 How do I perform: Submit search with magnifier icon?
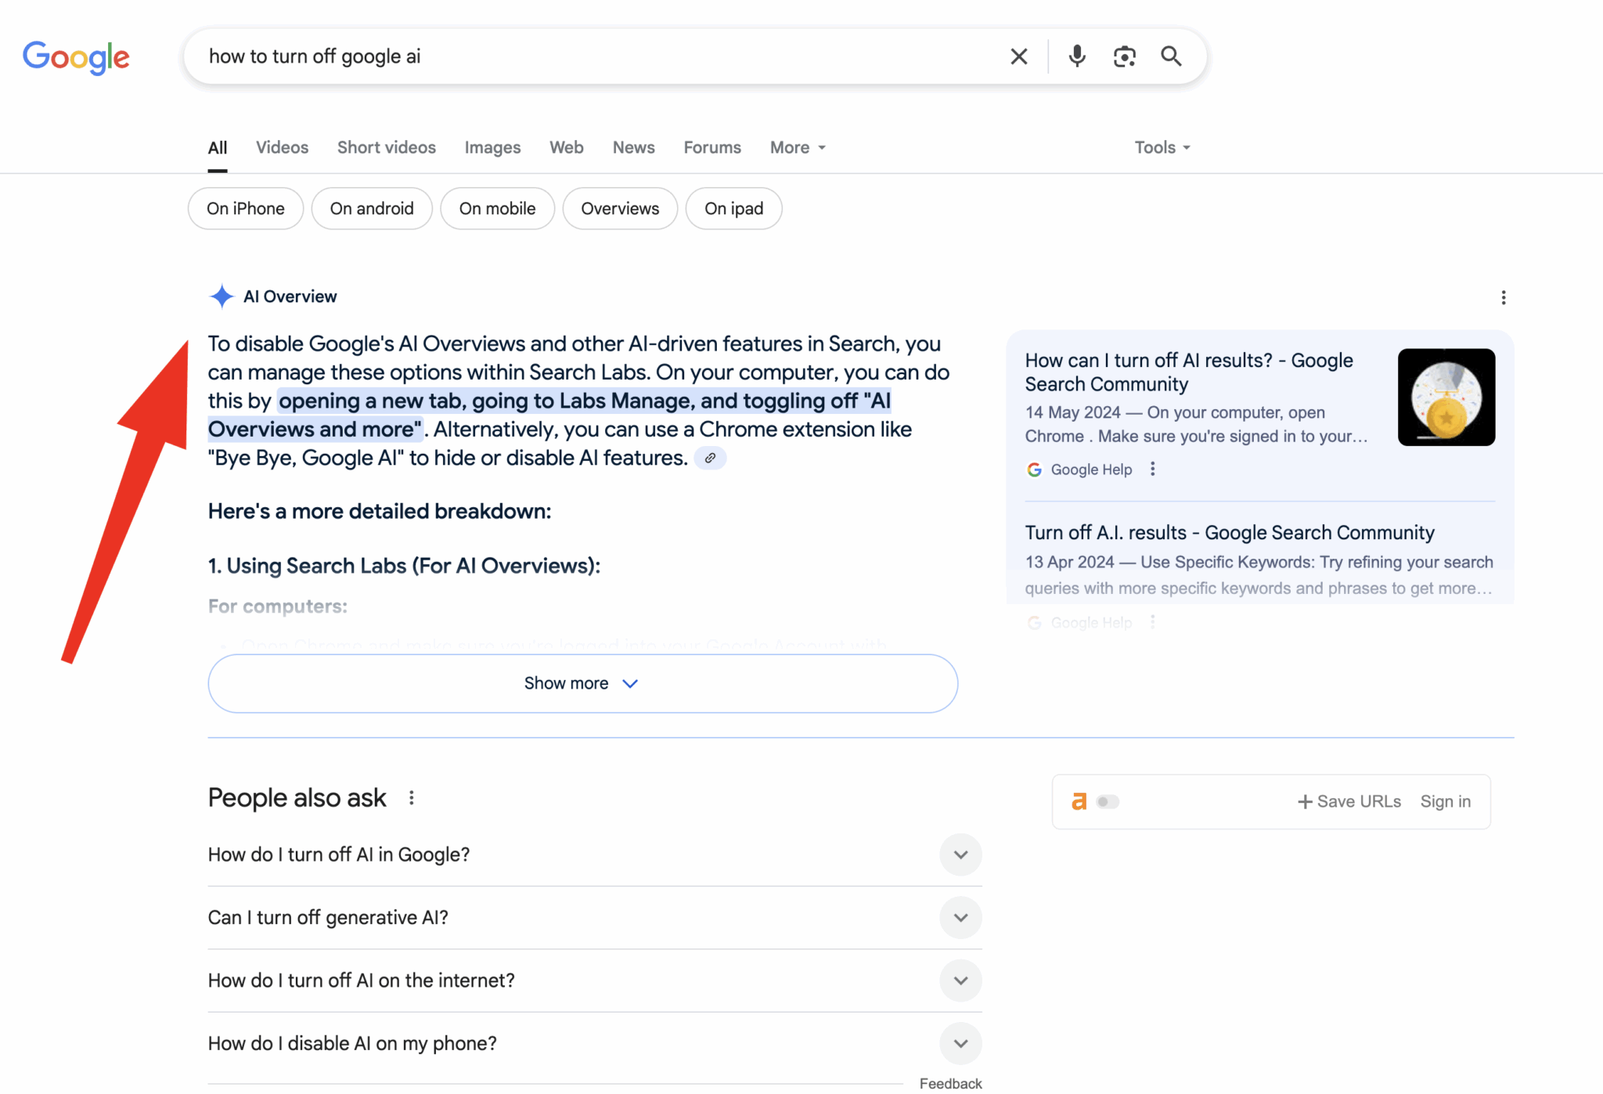(1171, 56)
